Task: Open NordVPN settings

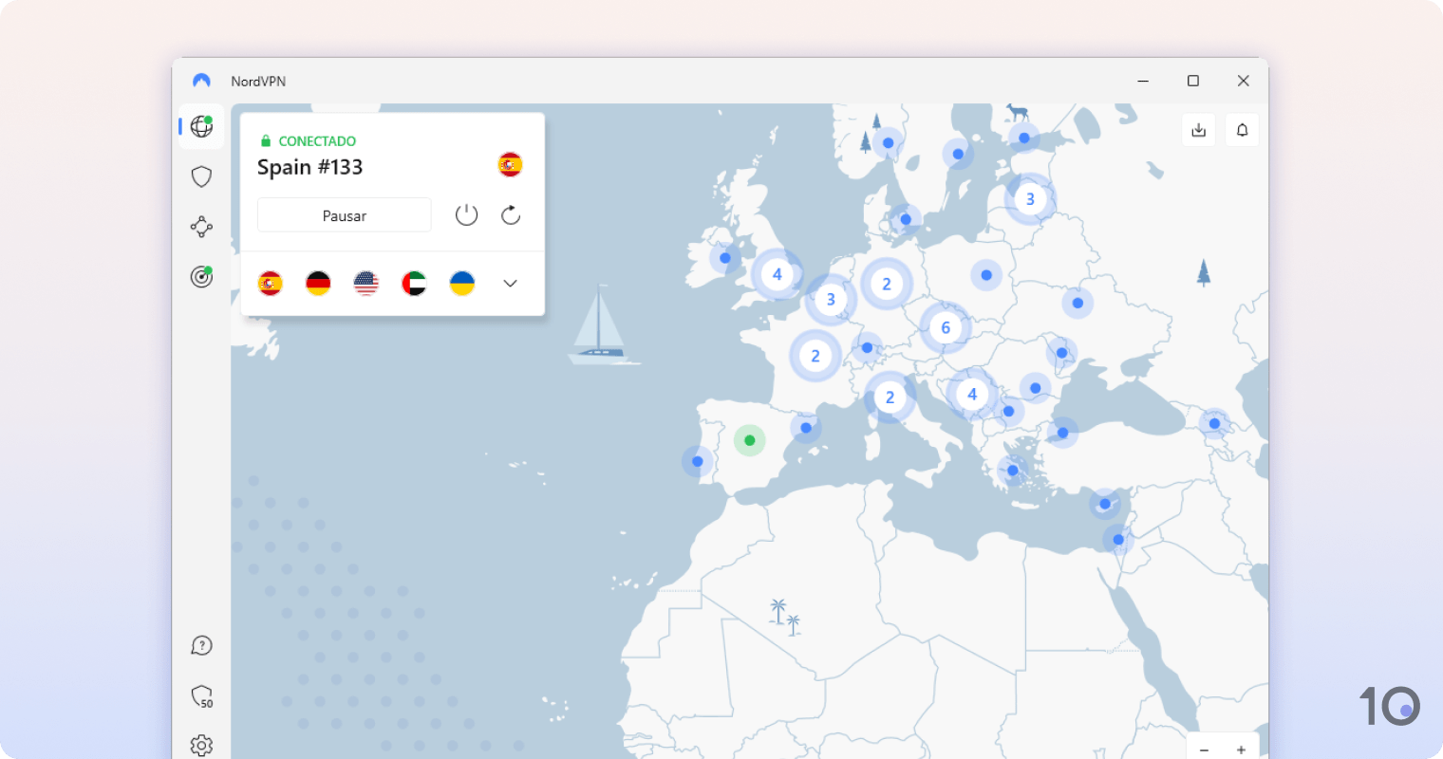Action: 200,745
